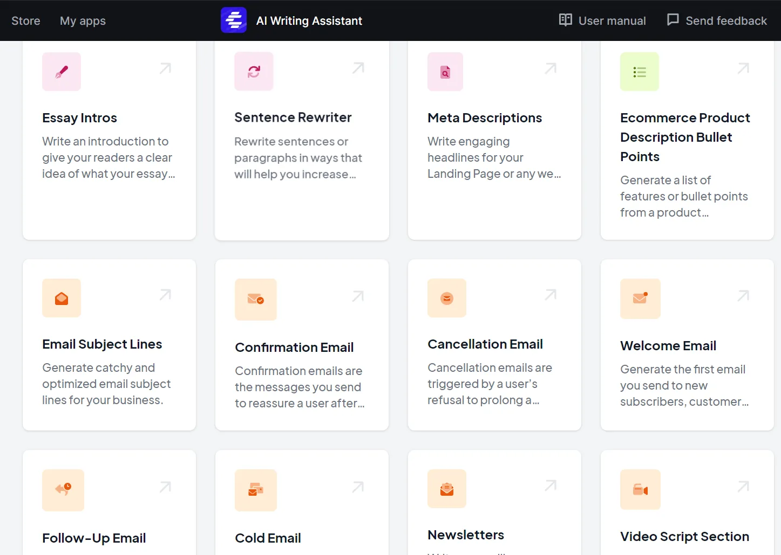Click the Follow-Up Email reply icon
Screen dimensions: 781x555
[x=63, y=490]
